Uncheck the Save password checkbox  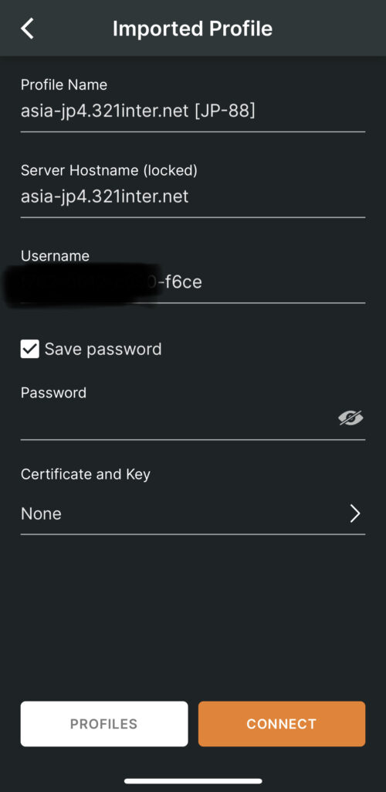pyautogui.click(x=30, y=349)
